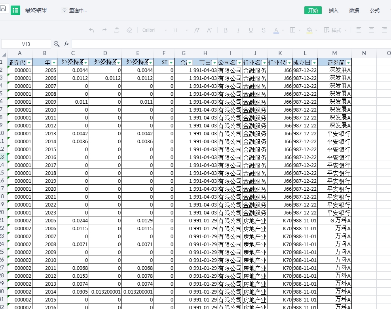Switch to the 插入 tab
391x309 pixels.
(x=333, y=10)
